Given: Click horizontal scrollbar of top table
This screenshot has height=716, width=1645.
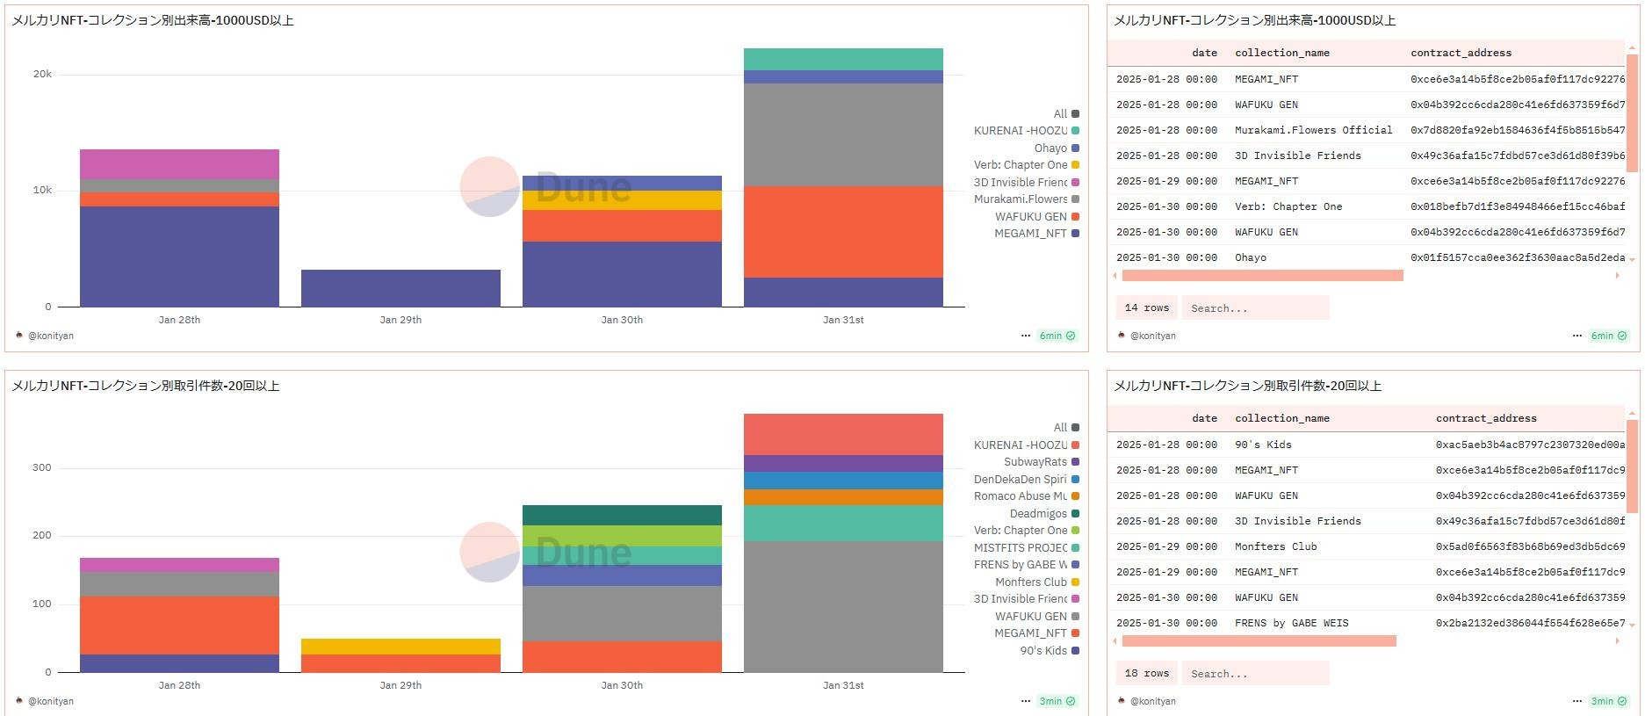Looking at the screenshot, I should tap(1262, 276).
